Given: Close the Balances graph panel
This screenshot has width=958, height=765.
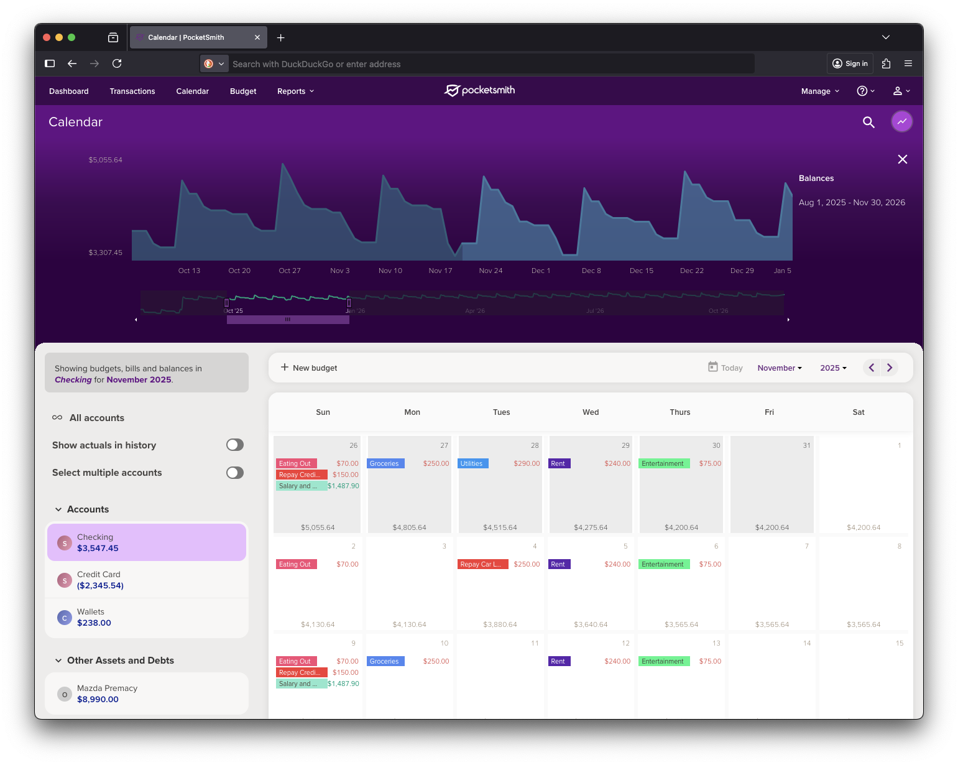Looking at the screenshot, I should pos(903,160).
